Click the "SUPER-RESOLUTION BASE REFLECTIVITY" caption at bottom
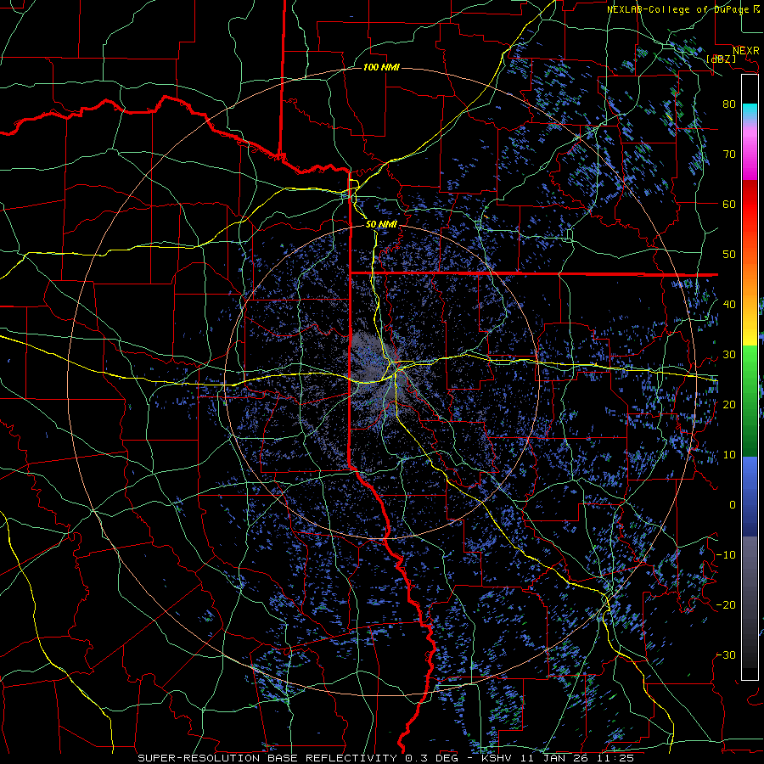The height and width of the screenshot is (764, 764). (267, 758)
